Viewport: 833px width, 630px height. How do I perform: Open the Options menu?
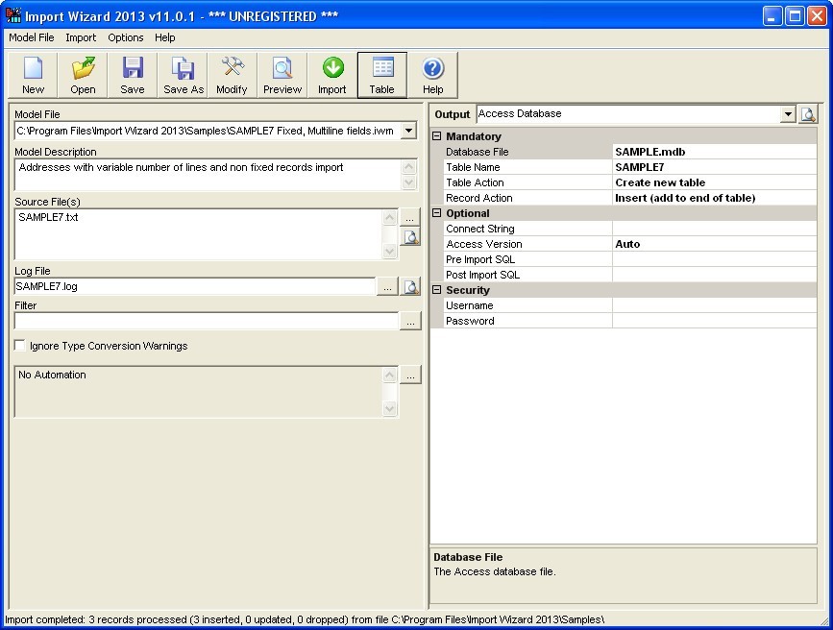[x=125, y=37]
